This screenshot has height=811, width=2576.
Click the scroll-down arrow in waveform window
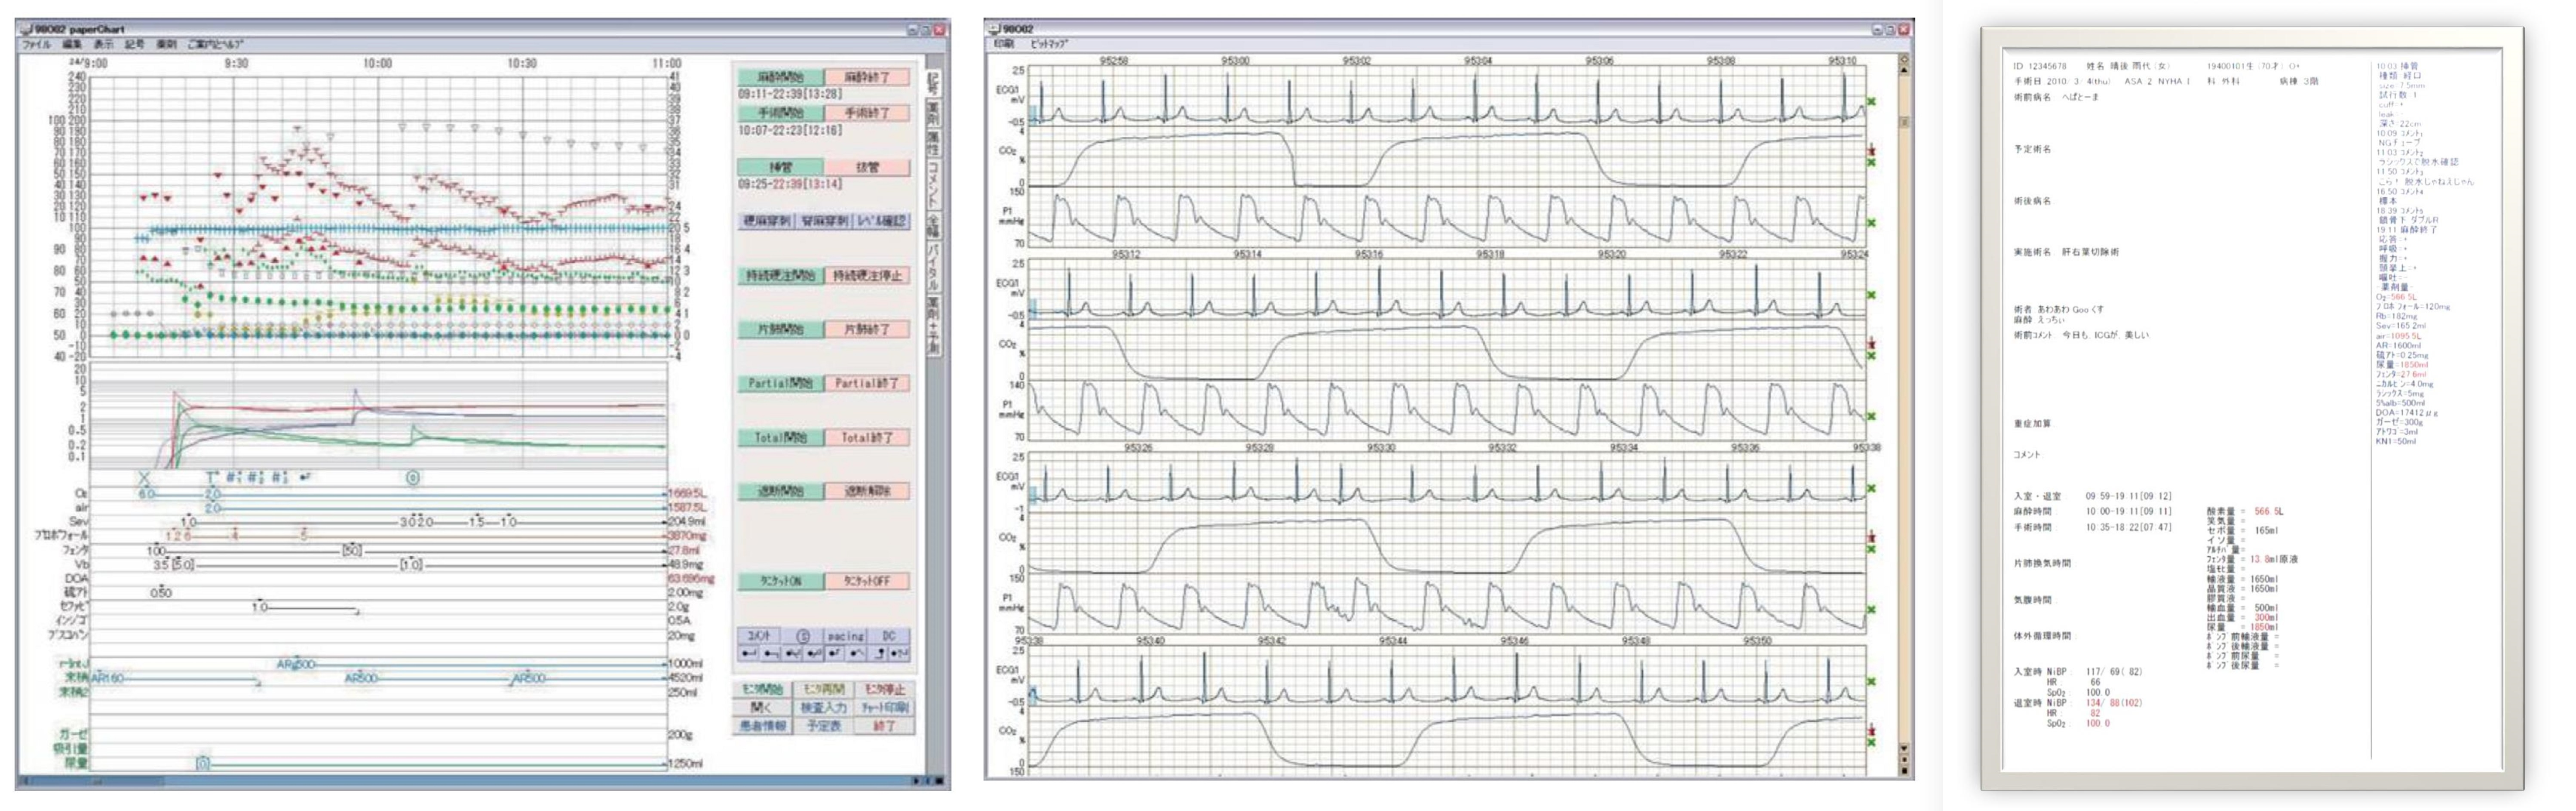(1903, 748)
